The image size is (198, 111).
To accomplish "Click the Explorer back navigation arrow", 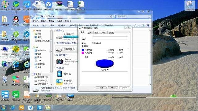I will pyautogui.click(x=32, y=16).
